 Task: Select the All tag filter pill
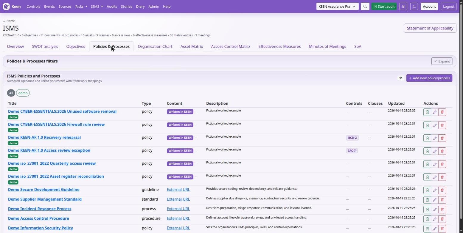(x=11, y=93)
